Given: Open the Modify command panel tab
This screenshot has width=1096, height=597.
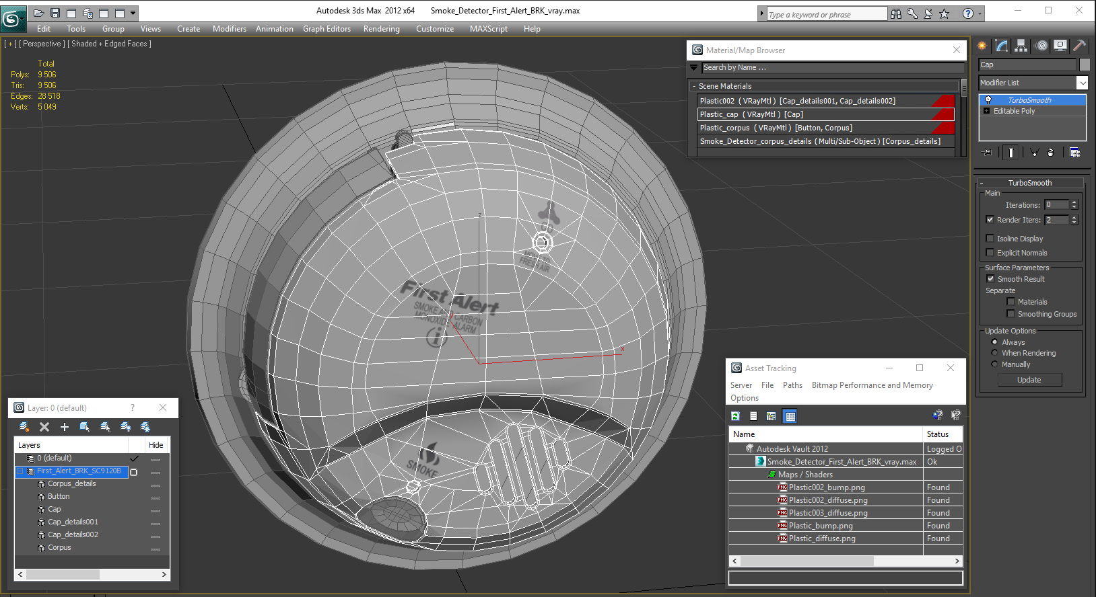Looking at the screenshot, I should (1002, 46).
